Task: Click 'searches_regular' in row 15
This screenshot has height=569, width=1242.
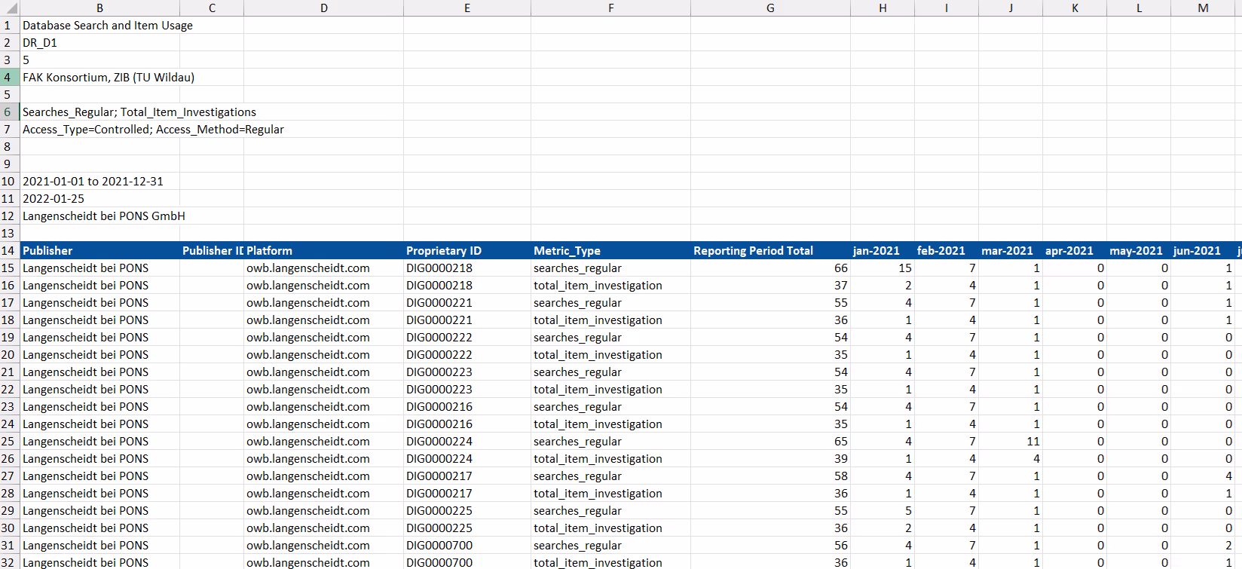Action: [610, 268]
